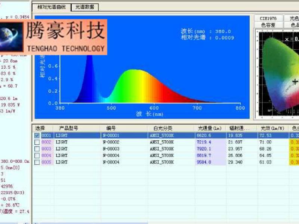Click radiant flux value 26.606
299x224 pixels.
[235, 155]
